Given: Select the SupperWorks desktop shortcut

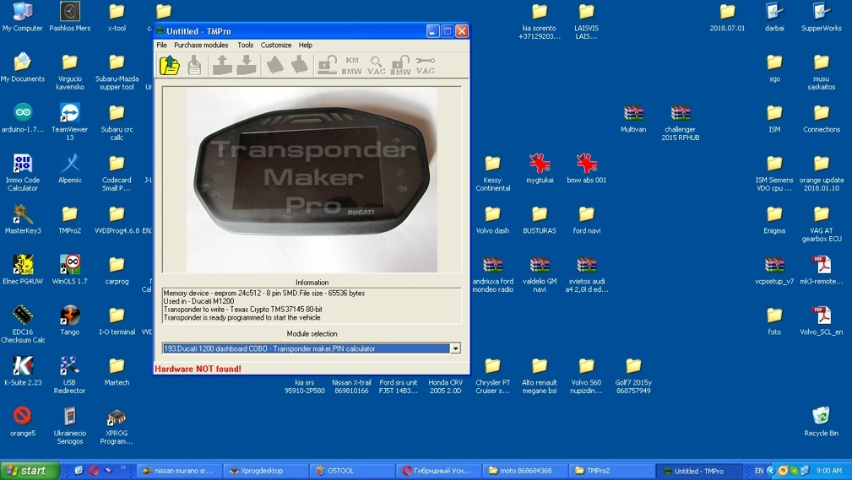Looking at the screenshot, I should [x=821, y=18].
